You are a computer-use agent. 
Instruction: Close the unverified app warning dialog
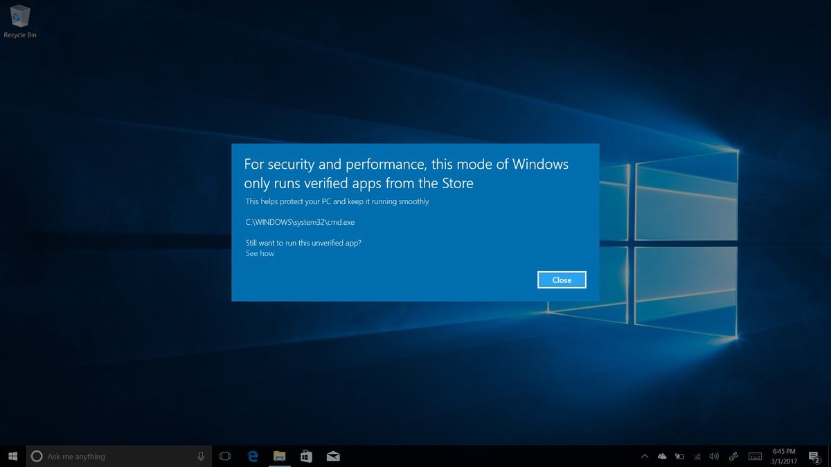point(562,280)
